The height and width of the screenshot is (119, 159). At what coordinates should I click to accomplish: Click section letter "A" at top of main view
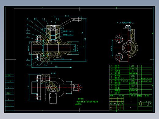(x=52, y=22)
